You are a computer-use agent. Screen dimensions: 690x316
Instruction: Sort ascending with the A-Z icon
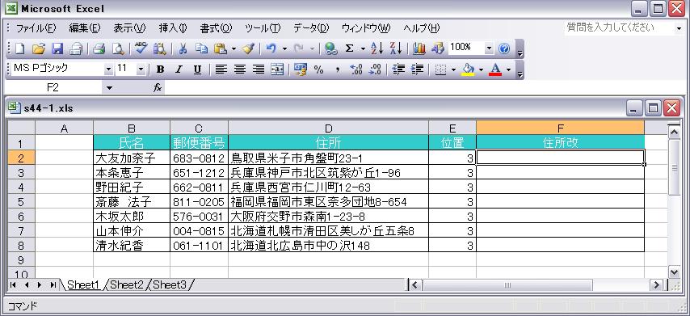coord(377,48)
